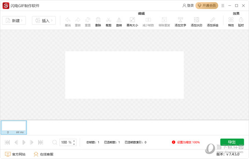Open the Insert (插入) dropdown
This screenshot has height=159, width=249.
pos(44,20)
